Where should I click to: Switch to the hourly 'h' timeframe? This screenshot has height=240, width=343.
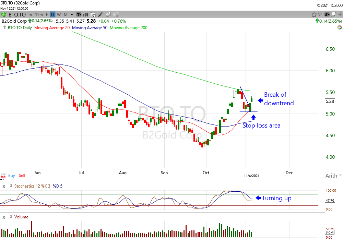[x=47, y=15]
